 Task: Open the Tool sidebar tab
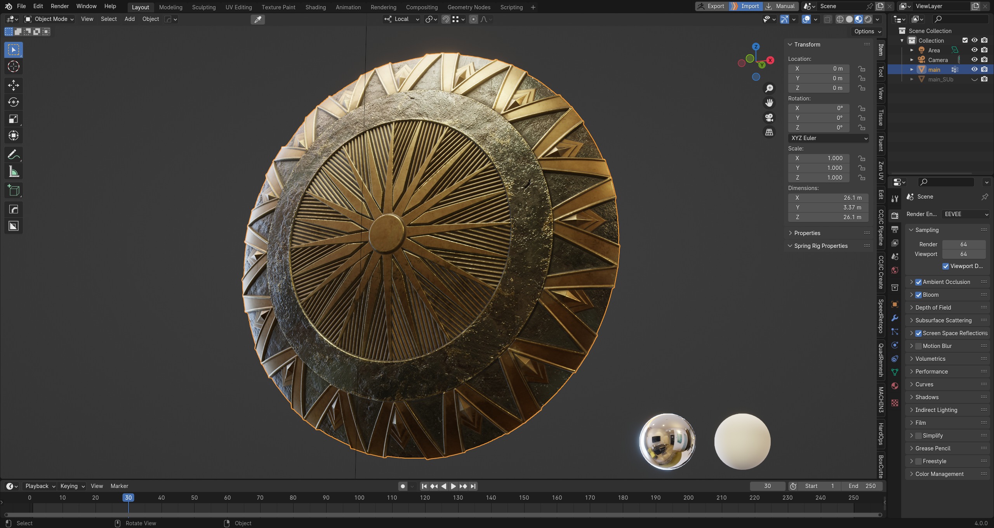click(x=881, y=72)
